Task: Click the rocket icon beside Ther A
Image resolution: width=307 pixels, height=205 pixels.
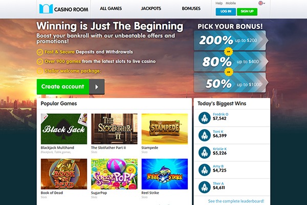Action: click(204, 187)
